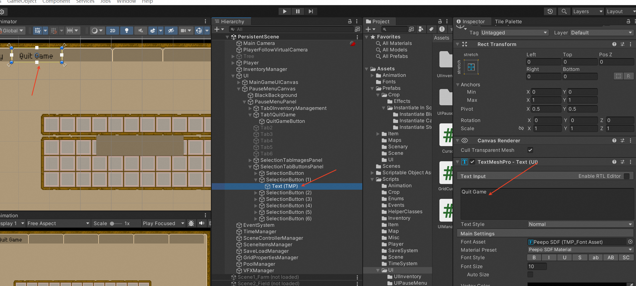Toggle constrained proportions link on Scale
This screenshot has height=286, width=636.
pyautogui.click(x=521, y=129)
